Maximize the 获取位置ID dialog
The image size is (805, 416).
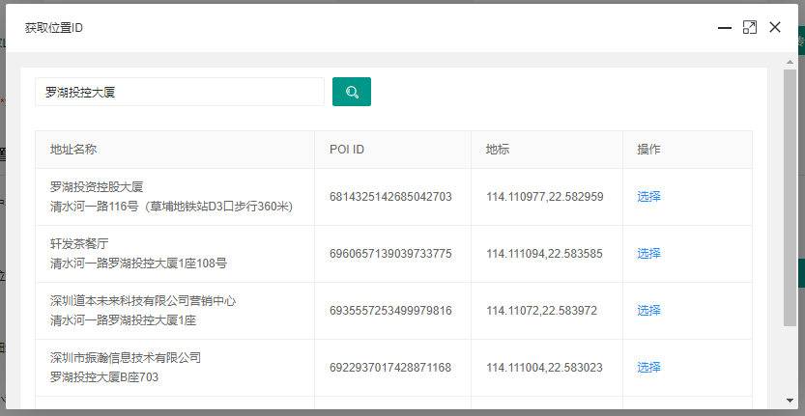tap(749, 28)
